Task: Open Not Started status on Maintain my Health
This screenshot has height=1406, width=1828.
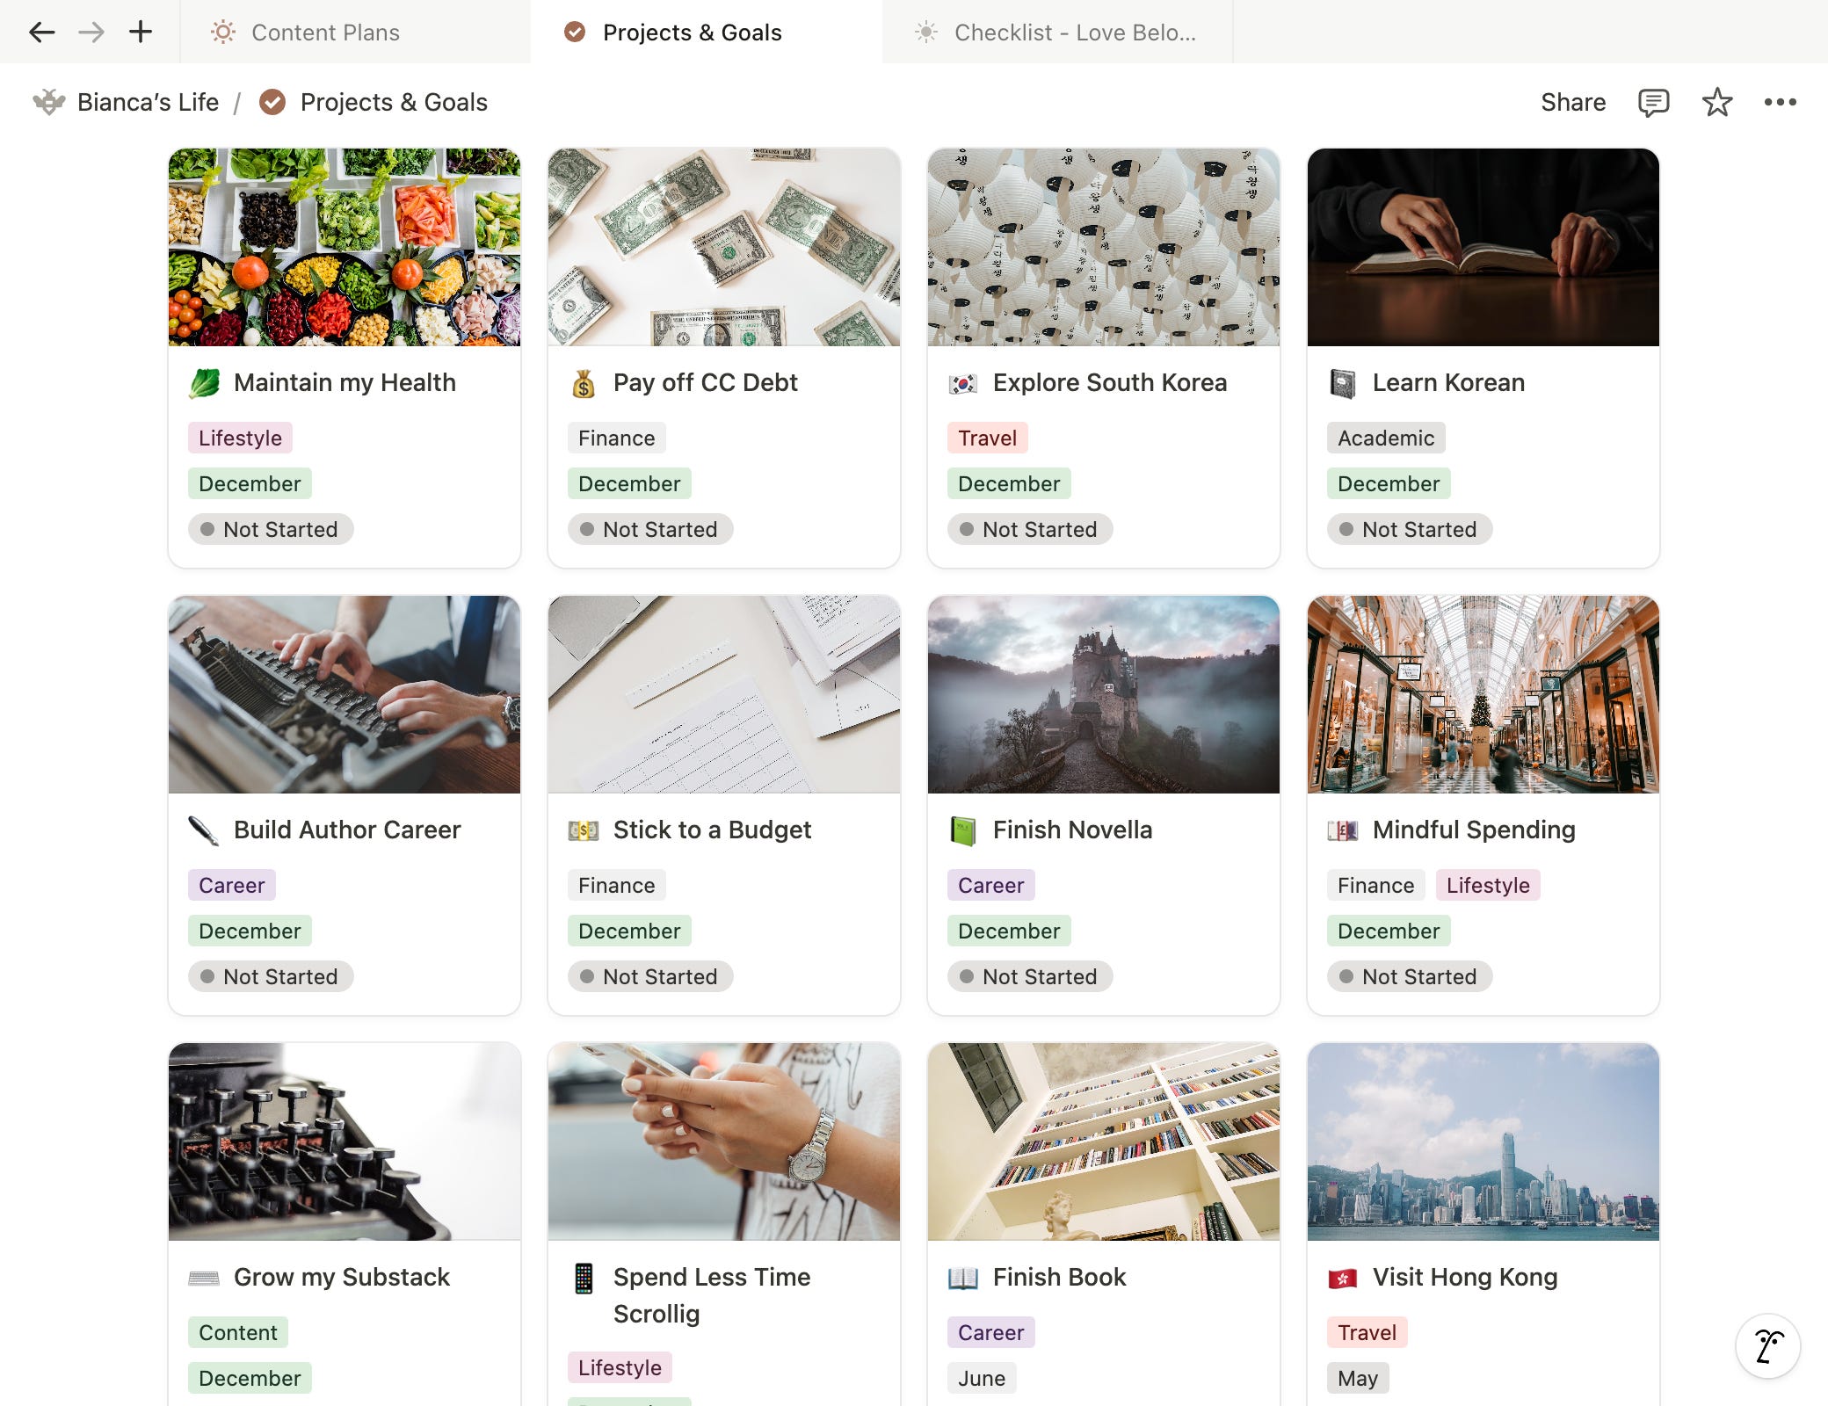Action: tap(271, 529)
